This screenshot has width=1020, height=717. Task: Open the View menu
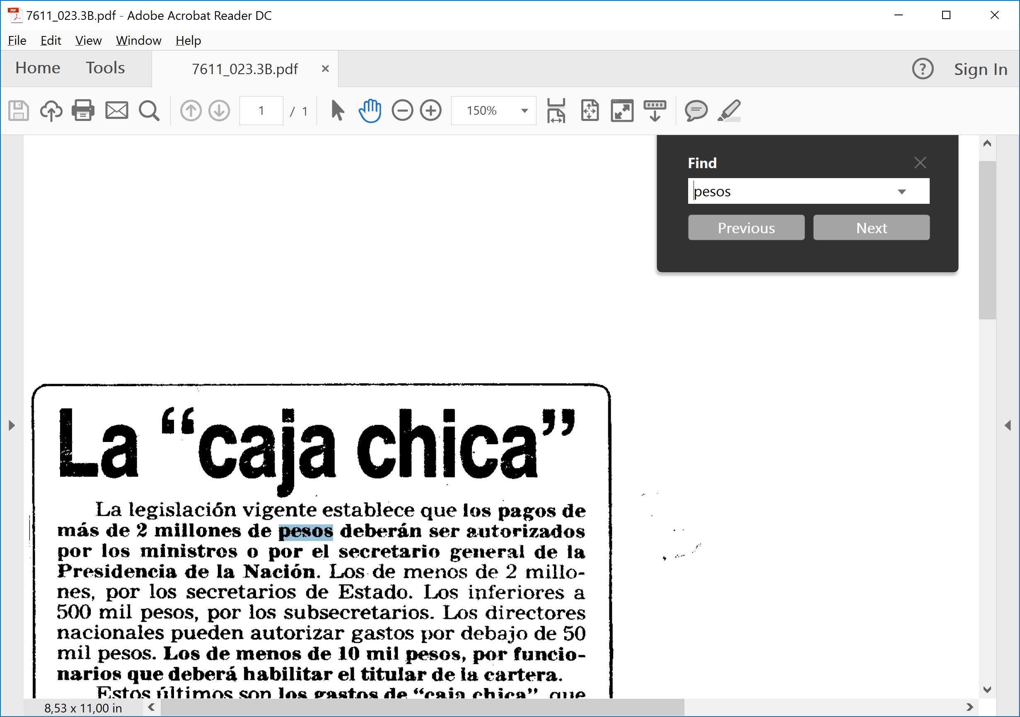pyautogui.click(x=88, y=41)
